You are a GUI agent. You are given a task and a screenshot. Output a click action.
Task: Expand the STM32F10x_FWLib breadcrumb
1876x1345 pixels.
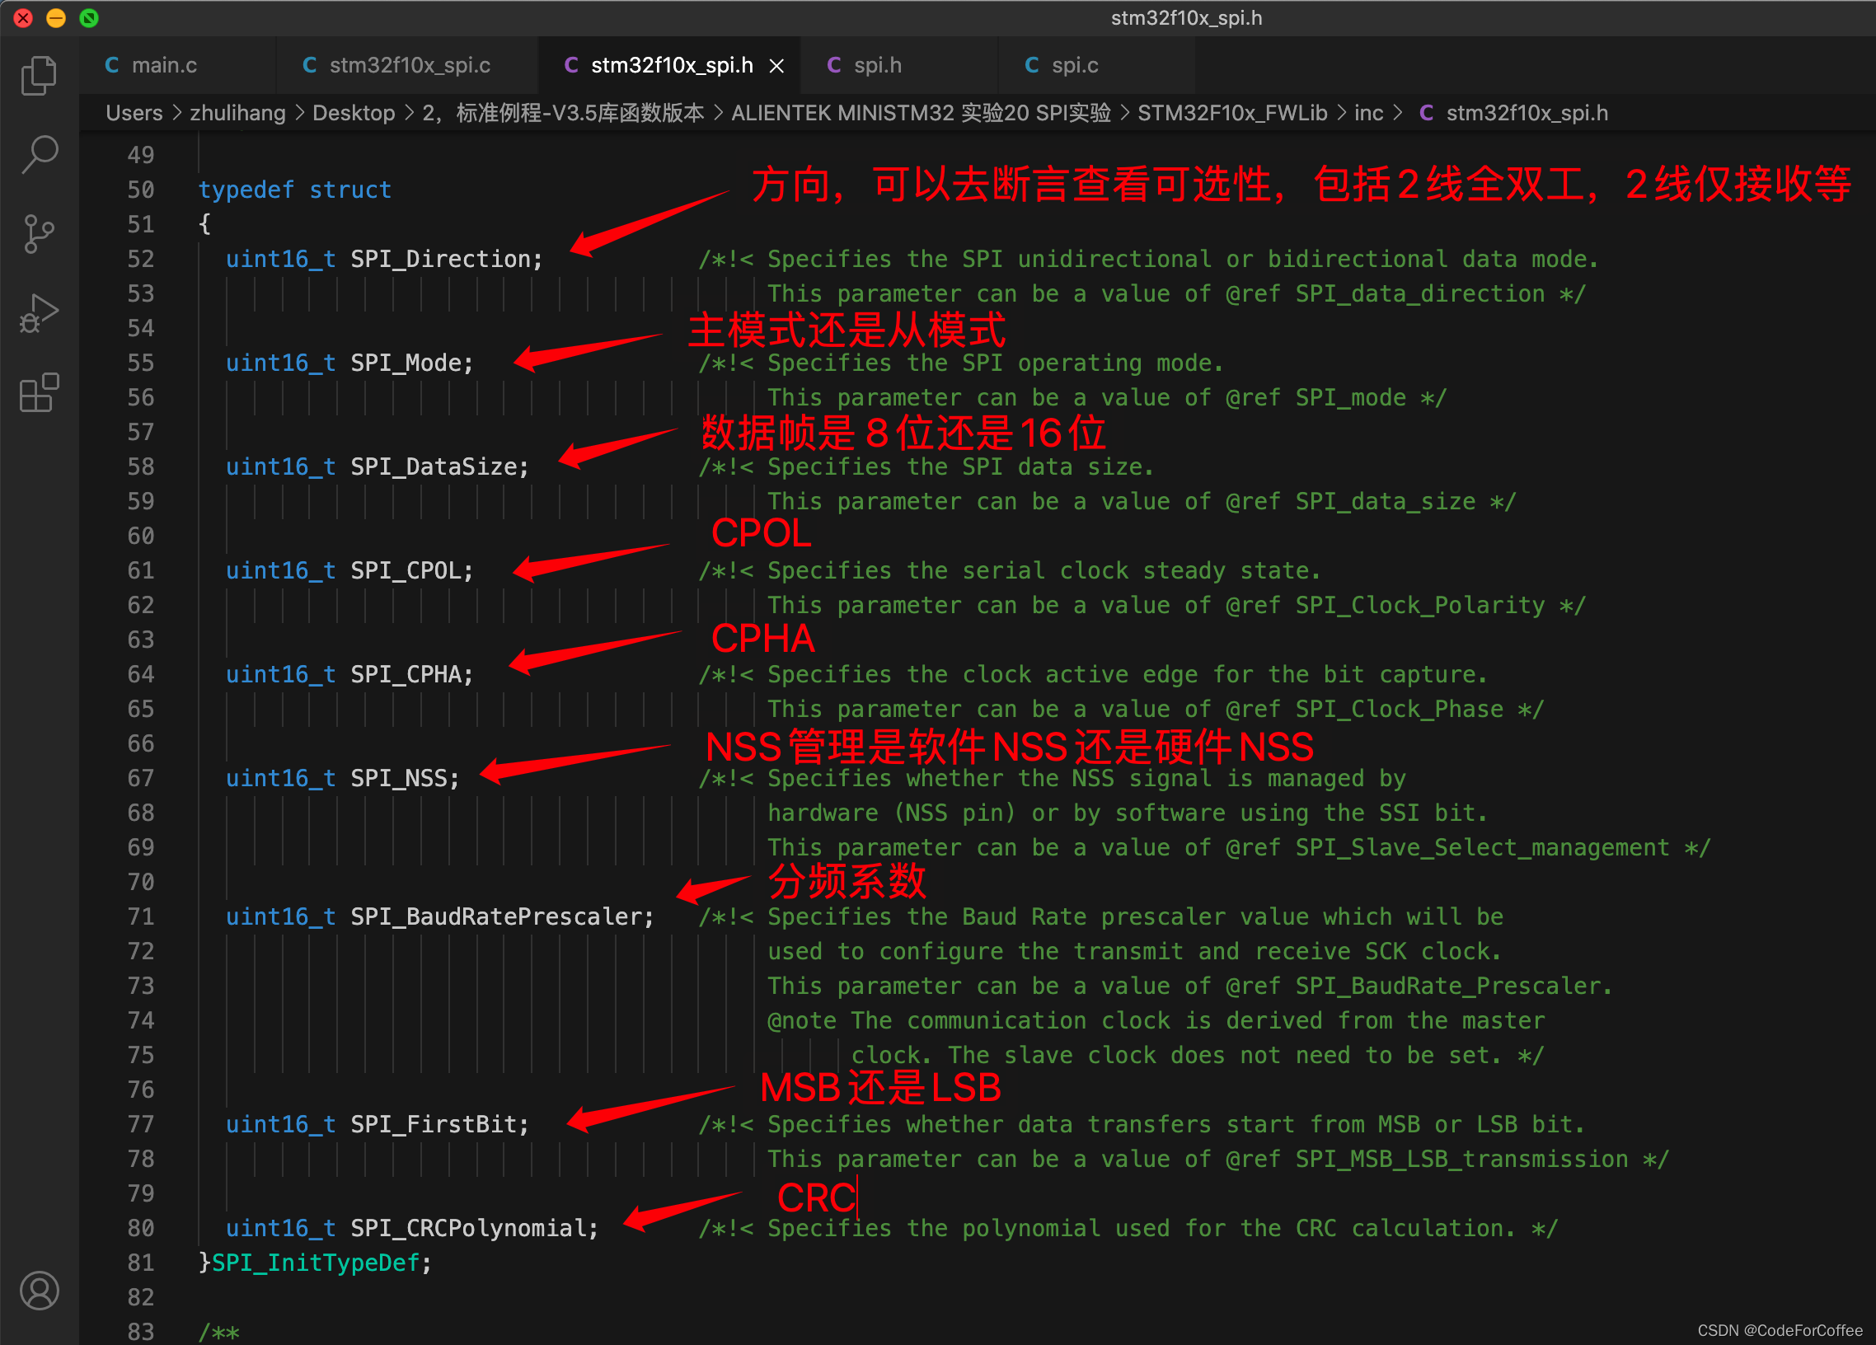coord(1231,113)
